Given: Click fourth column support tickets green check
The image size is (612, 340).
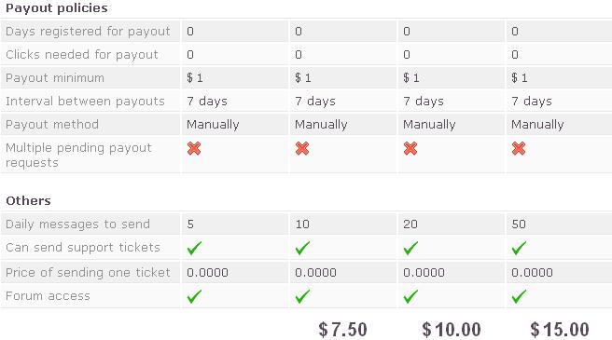Looking at the screenshot, I should click(x=519, y=248).
